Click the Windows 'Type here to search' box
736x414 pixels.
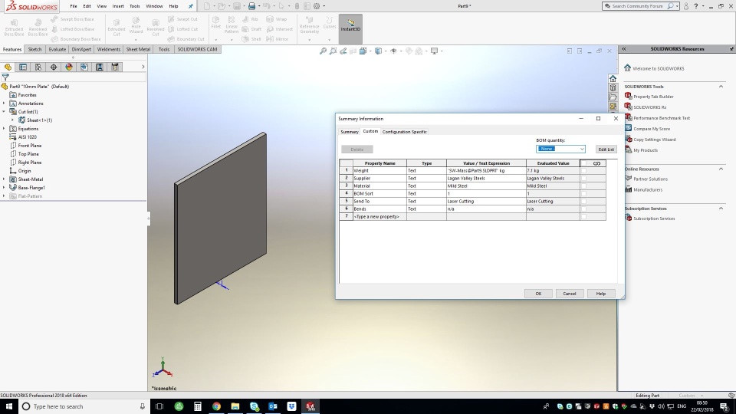pyautogui.click(x=83, y=406)
